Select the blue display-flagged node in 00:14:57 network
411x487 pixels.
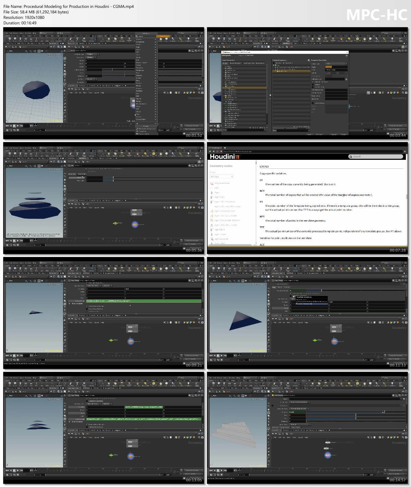coord(328,455)
